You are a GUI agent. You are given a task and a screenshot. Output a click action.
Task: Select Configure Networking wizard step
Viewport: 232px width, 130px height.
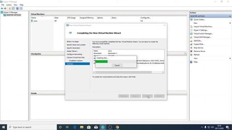74,55
